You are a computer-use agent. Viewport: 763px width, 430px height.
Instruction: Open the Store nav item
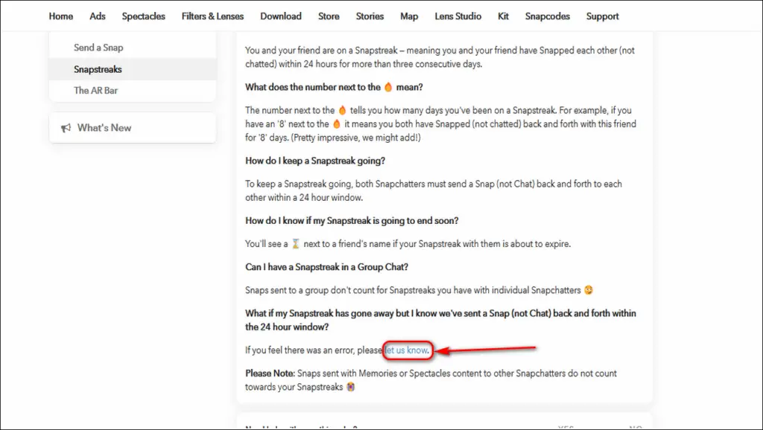329,16
